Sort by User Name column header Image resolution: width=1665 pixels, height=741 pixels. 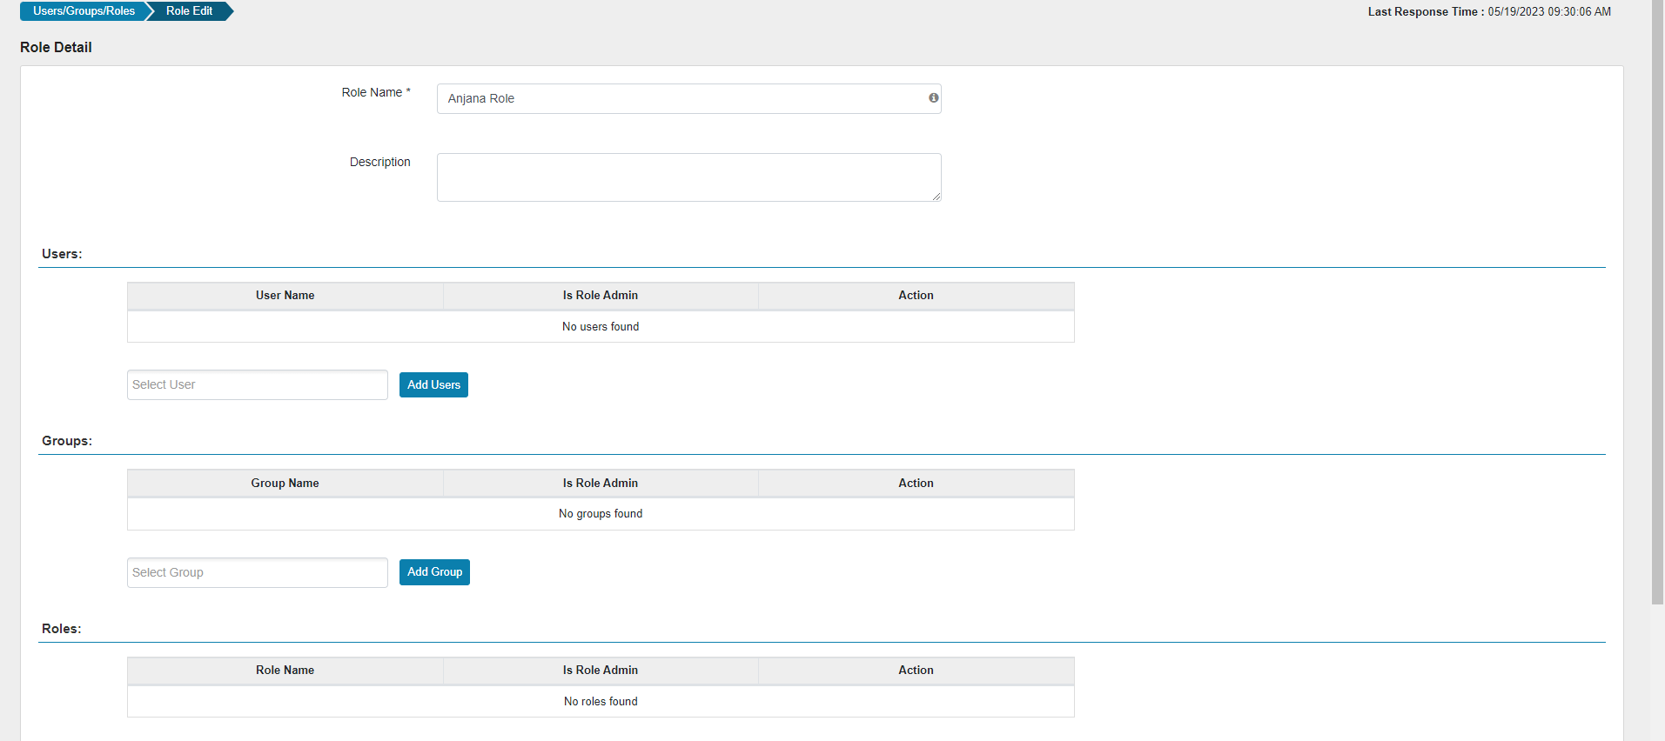pos(285,296)
